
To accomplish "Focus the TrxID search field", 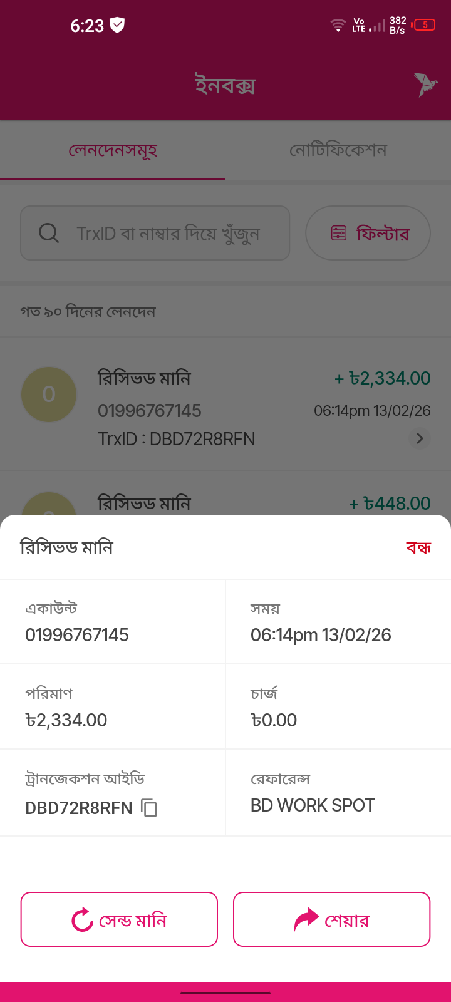I will point(168,234).
